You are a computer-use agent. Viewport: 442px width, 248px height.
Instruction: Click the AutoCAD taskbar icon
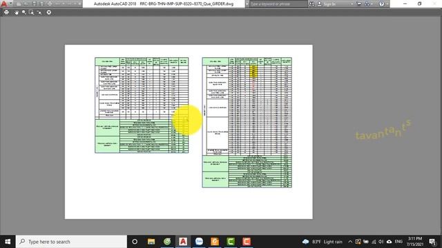coord(183,242)
